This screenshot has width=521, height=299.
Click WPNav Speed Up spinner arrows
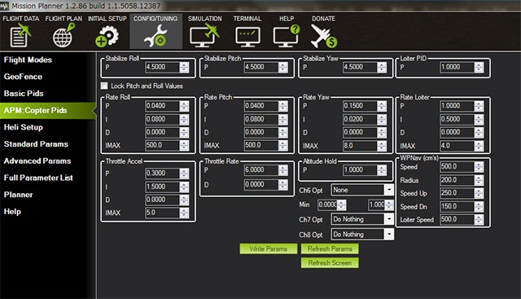click(x=479, y=193)
